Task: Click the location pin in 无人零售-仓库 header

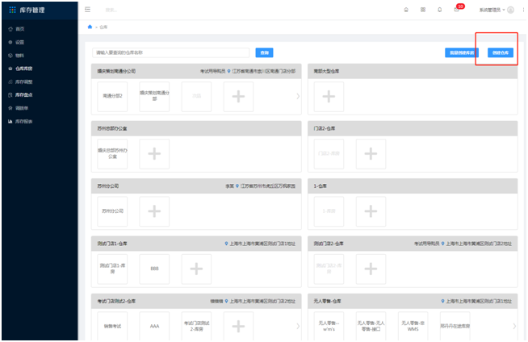Action: [x=442, y=301]
